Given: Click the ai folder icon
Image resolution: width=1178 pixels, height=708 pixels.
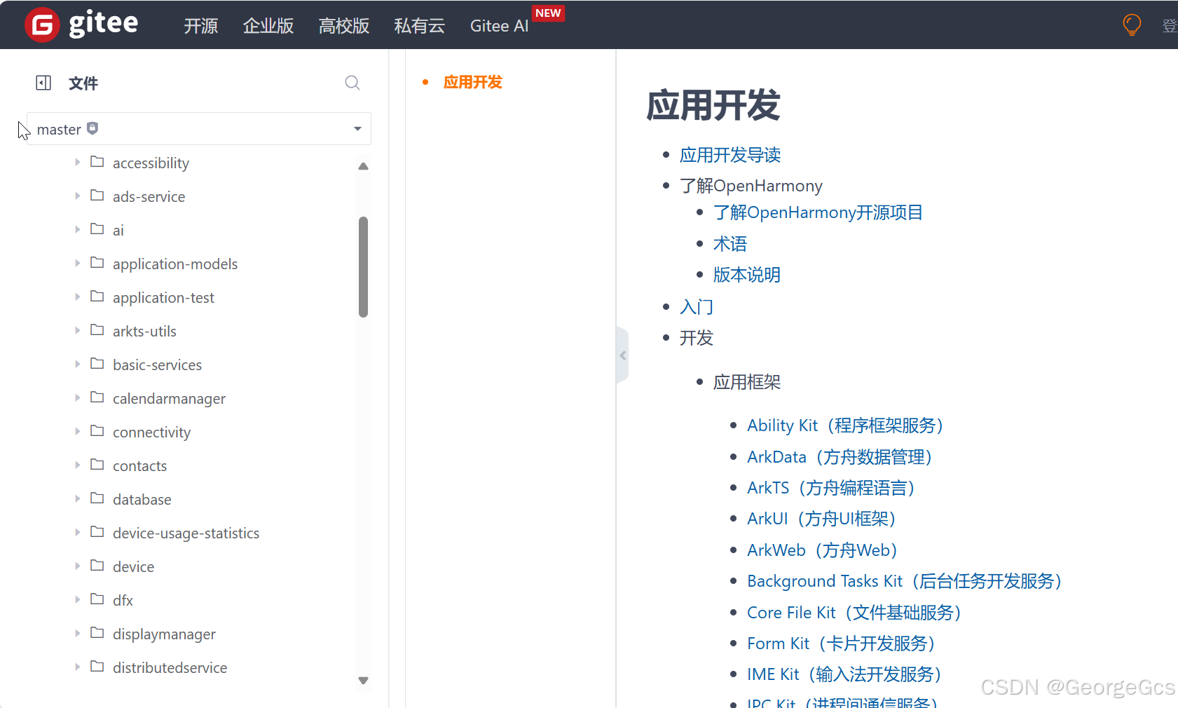Looking at the screenshot, I should [x=97, y=229].
